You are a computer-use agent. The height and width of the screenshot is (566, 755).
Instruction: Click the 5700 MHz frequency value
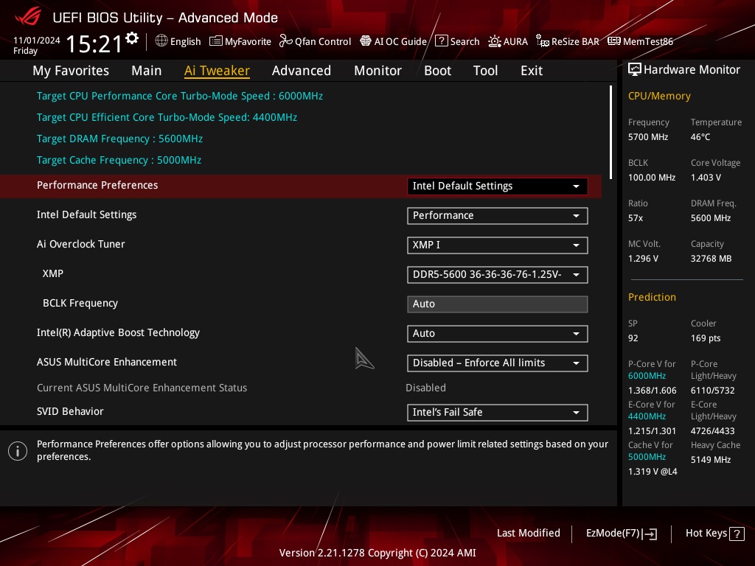[648, 137]
